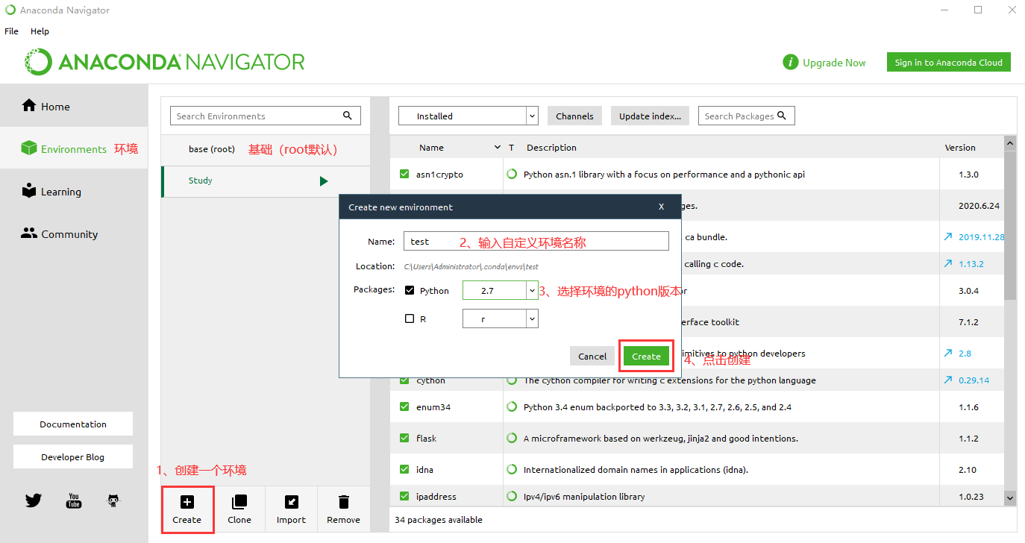Image resolution: width=1025 pixels, height=543 pixels.
Task: Click the package list vertical scrollbar thumb
Action: (1010, 225)
